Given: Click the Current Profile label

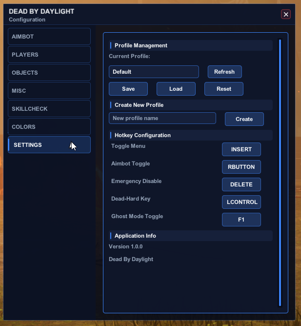Looking at the screenshot, I should [129, 56].
